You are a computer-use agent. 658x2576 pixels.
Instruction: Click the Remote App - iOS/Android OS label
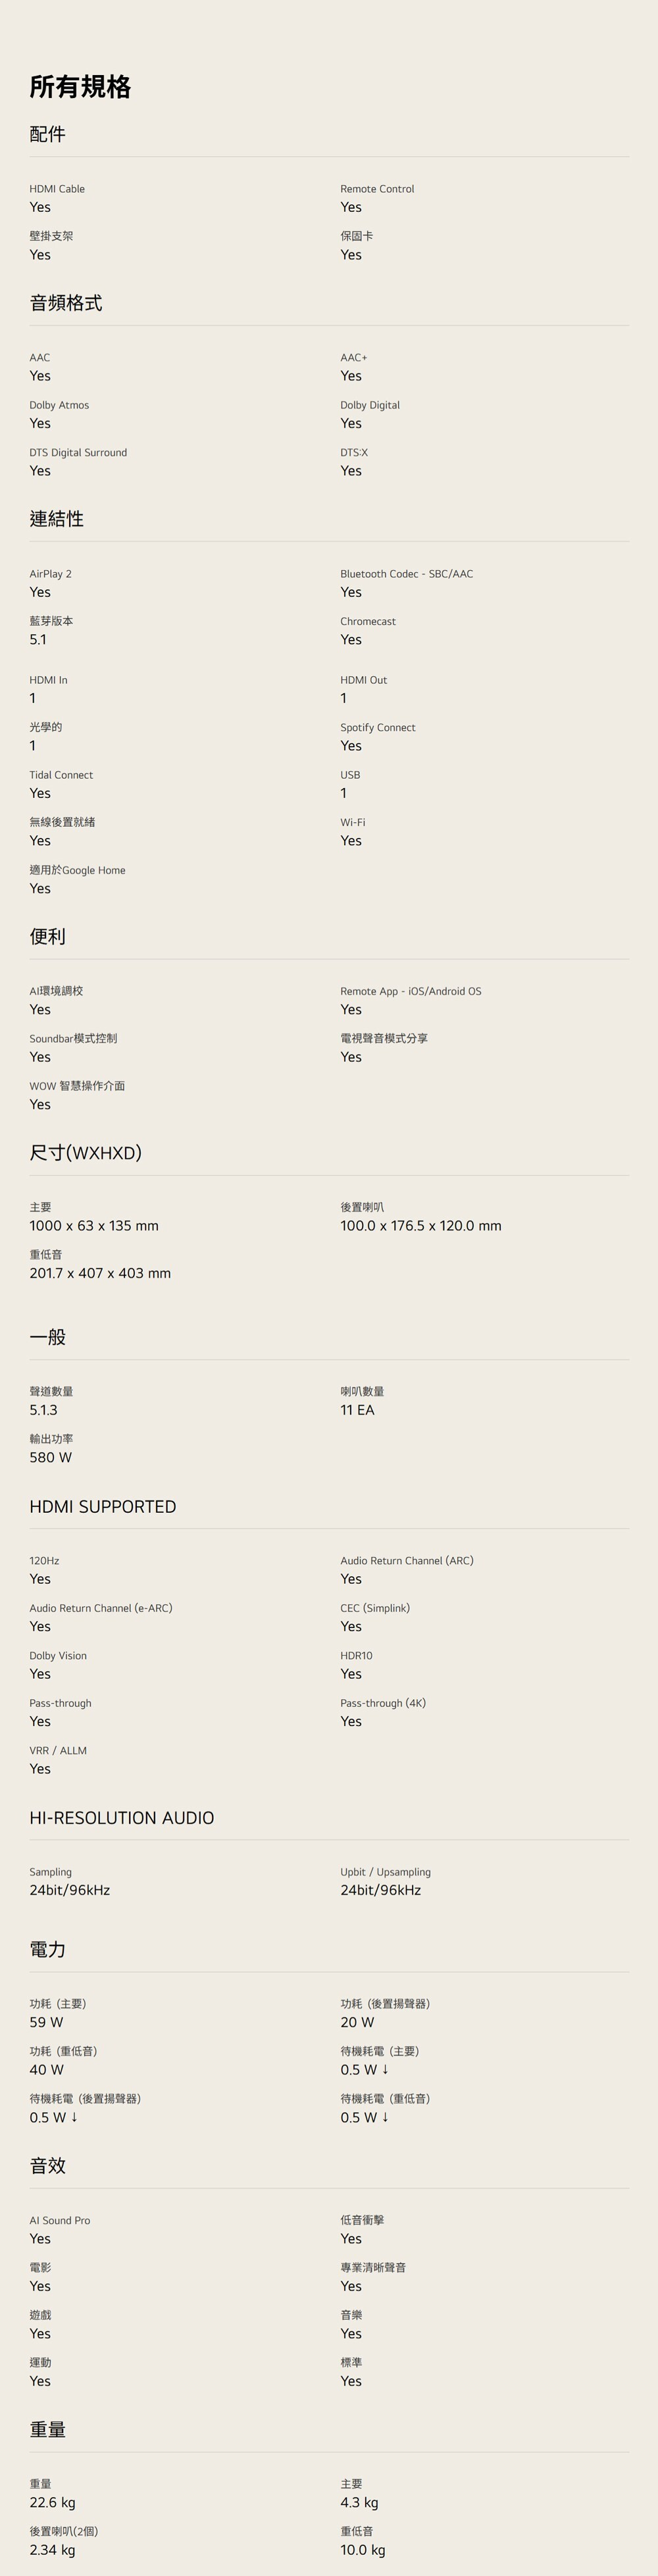point(410,991)
